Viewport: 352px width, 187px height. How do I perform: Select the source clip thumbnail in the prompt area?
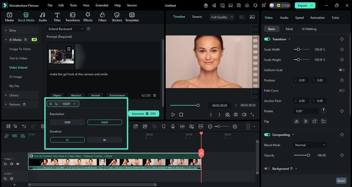click(x=61, y=56)
